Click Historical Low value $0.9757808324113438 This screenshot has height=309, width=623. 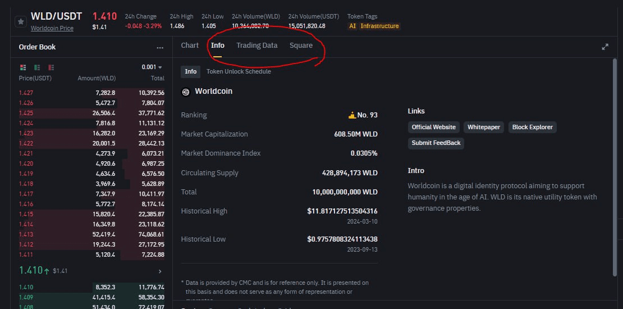[x=342, y=239]
